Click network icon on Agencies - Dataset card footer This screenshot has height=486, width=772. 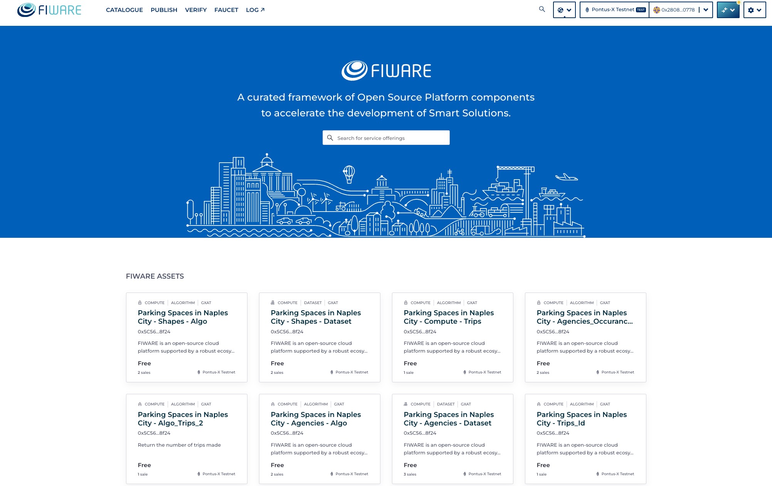465,474
